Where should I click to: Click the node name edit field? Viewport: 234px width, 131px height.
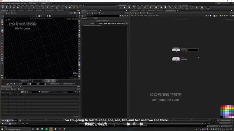(190, 50)
